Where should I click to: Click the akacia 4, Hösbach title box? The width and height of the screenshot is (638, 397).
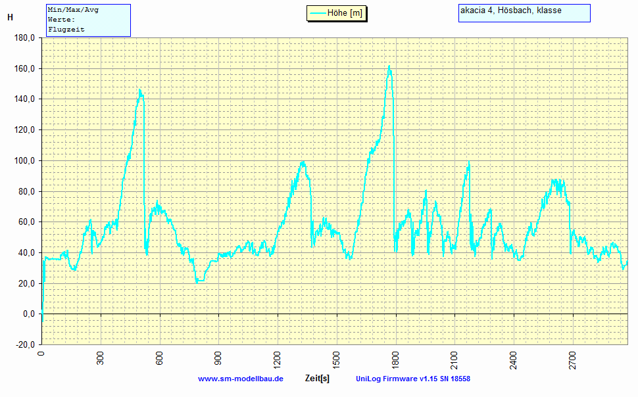pos(524,12)
